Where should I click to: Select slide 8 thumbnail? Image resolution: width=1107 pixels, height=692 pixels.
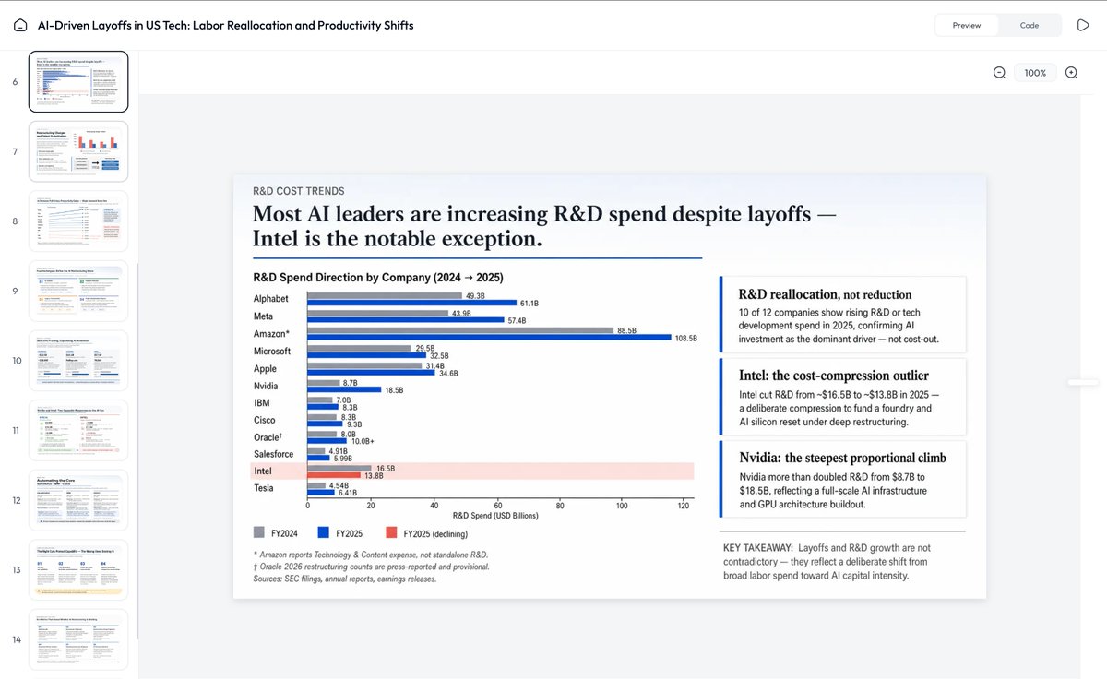pyautogui.click(x=78, y=221)
